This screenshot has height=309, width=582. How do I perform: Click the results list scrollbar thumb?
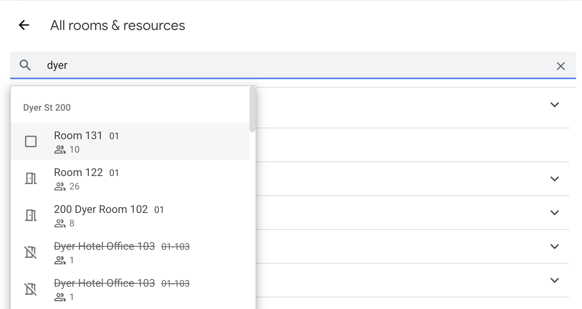tap(253, 109)
